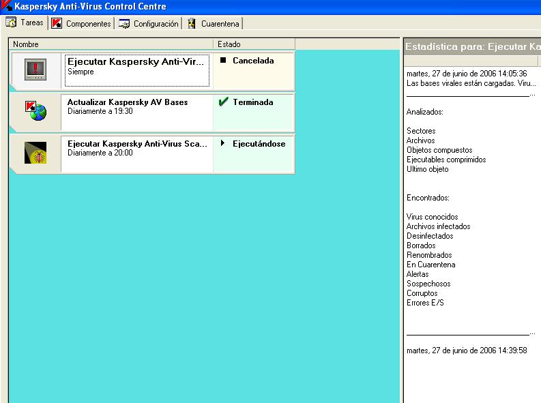Go to the Cuarentena tab
This screenshot has height=403, width=541.
click(214, 24)
